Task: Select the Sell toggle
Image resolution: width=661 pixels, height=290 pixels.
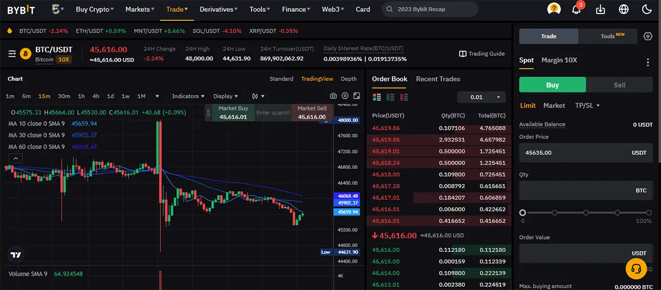Action: pyautogui.click(x=619, y=85)
